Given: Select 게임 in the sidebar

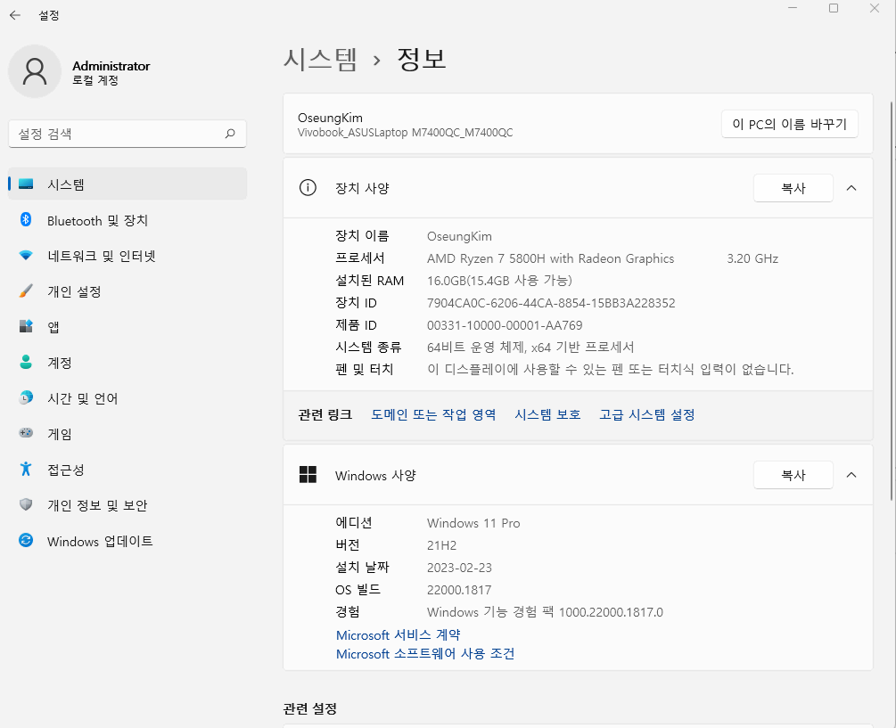Looking at the screenshot, I should [127, 434].
